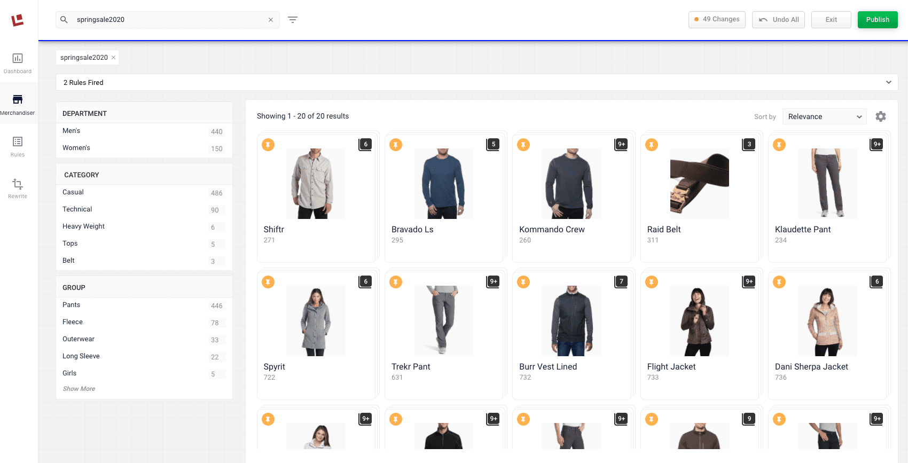Image resolution: width=908 pixels, height=463 pixels.
Task: Remove the springsale2020 tag chip
Action: click(x=113, y=58)
